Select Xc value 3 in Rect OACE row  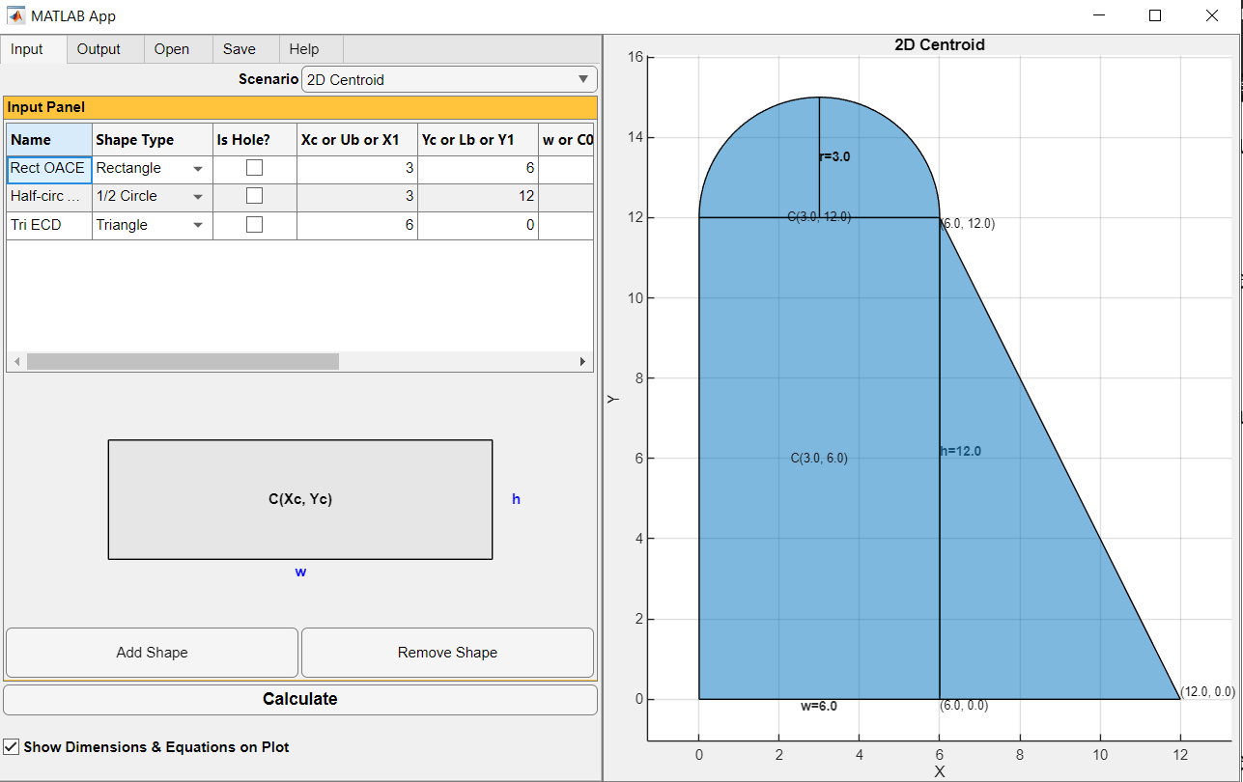click(357, 169)
